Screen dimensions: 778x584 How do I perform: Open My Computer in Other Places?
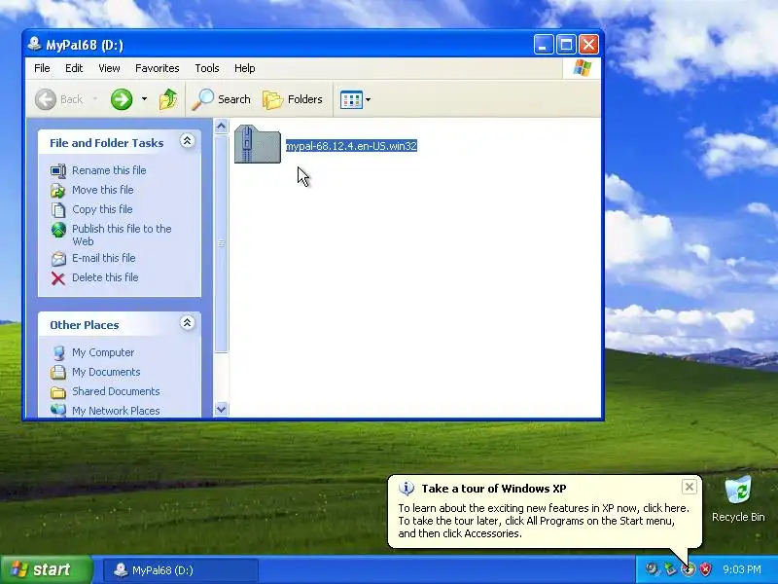[103, 352]
